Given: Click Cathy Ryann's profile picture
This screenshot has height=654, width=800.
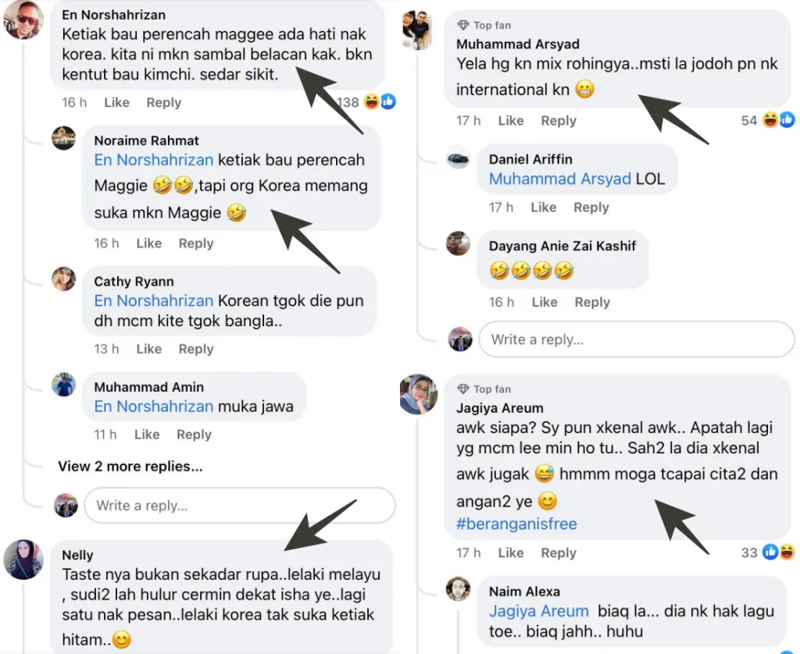Looking at the screenshot, I should coord(64,279).
